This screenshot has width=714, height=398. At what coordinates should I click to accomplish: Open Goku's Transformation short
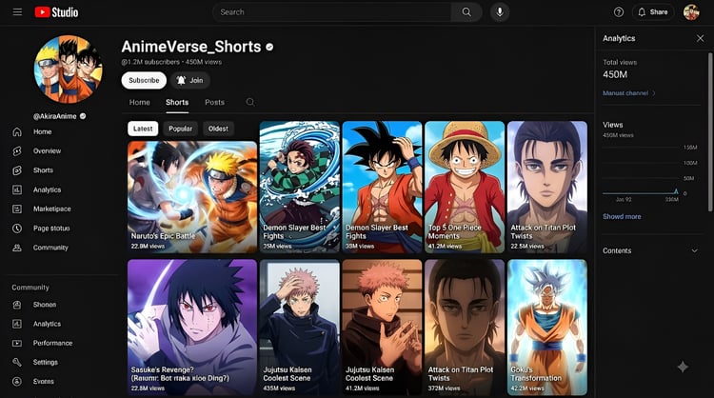pos(546,327)
